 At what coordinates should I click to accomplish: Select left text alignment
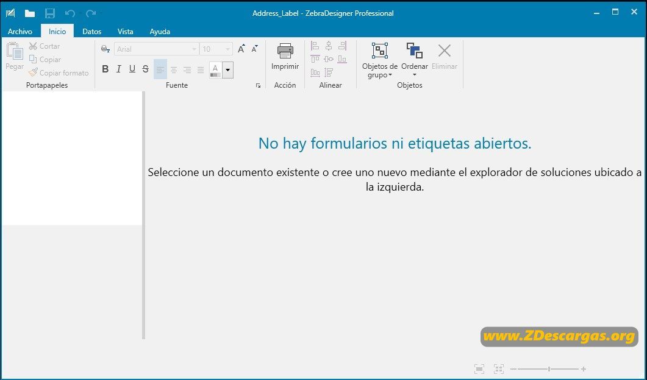click(160, 69)
